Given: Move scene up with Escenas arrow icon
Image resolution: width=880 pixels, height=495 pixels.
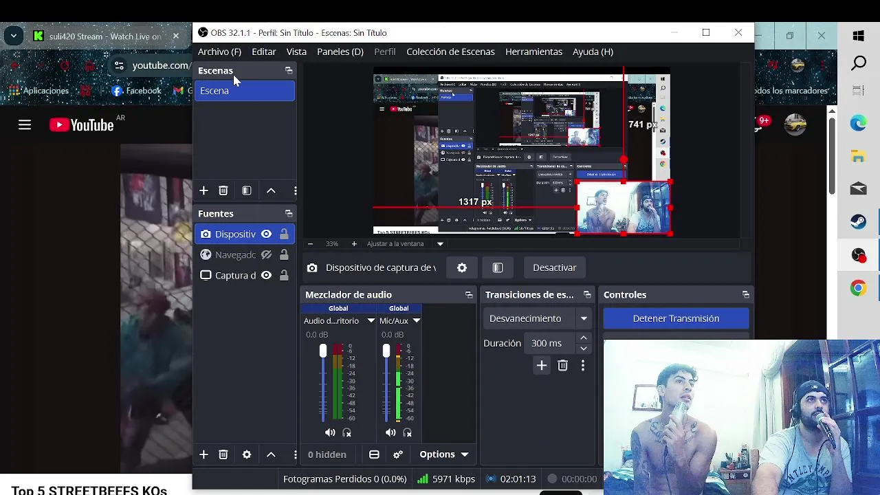Looking at the screenshot, I should pyautogui.click(x=271, y=190).
